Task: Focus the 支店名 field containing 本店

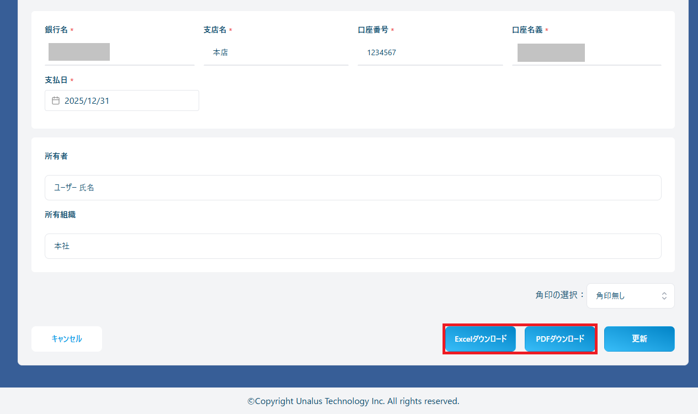Action: click(x=276, y=52)
